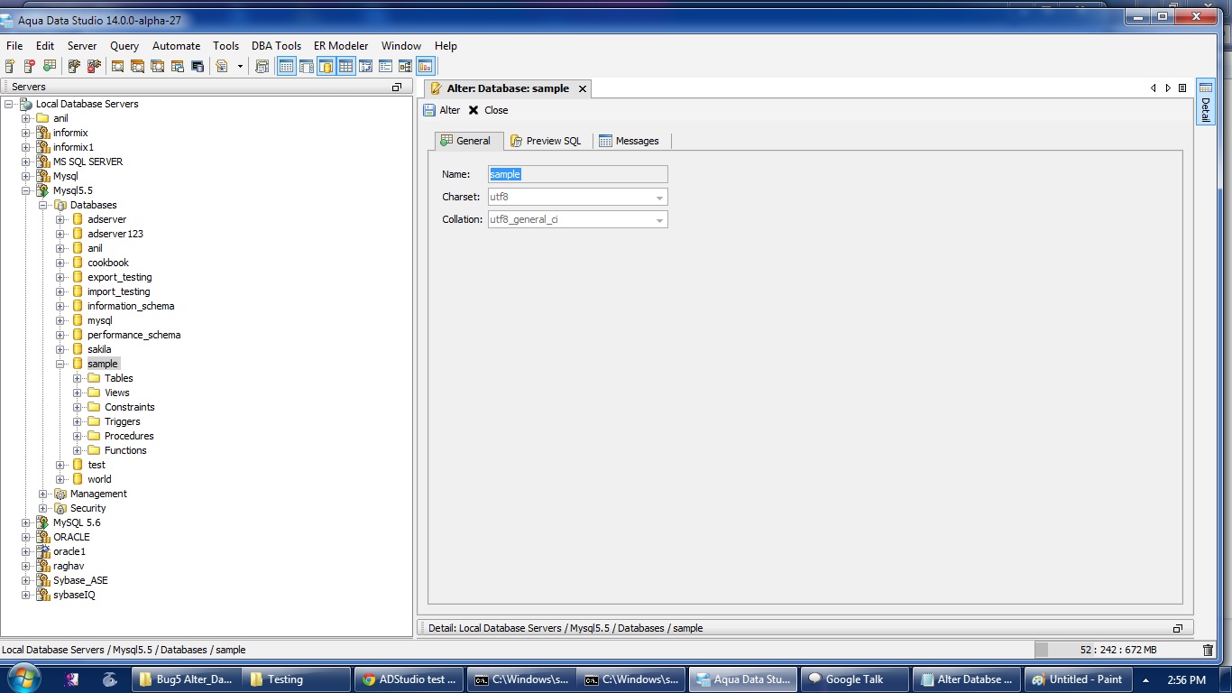Click the garbage collection trash icon

(x=1209, y=650)
